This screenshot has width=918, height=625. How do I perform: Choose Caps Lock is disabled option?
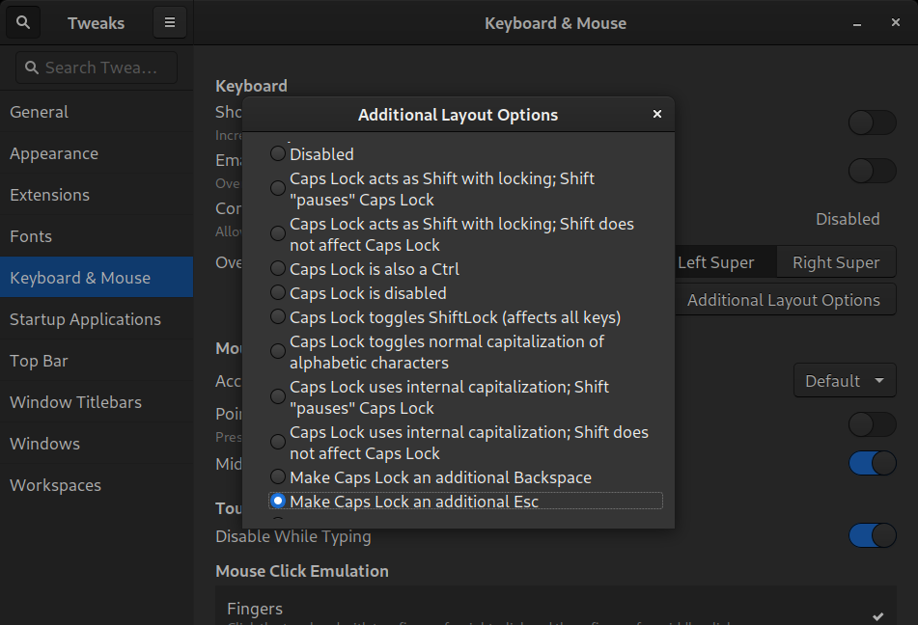pyautogui.click(x=278, y=293)
